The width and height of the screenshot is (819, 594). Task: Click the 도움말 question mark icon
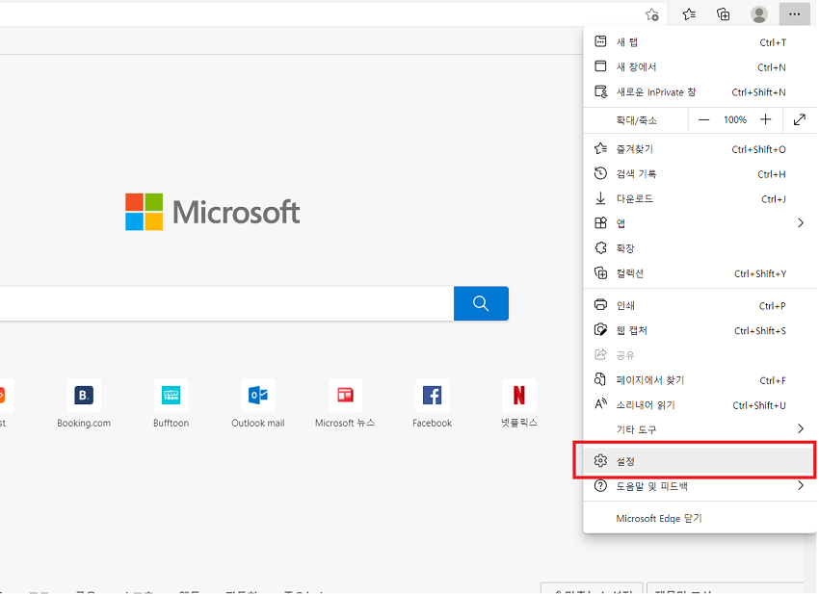pyautogui.click(x=600, y=485)
